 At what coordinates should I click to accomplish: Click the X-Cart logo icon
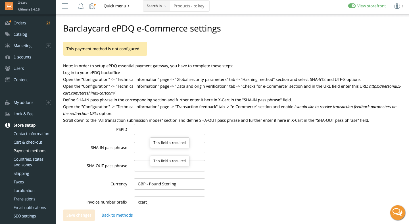click(9, 6)
